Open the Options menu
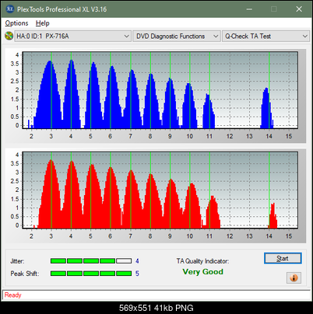 pyautogui.click(x=16, y=23)
